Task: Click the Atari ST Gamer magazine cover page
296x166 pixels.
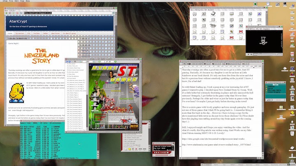Action: pos(114,97)
